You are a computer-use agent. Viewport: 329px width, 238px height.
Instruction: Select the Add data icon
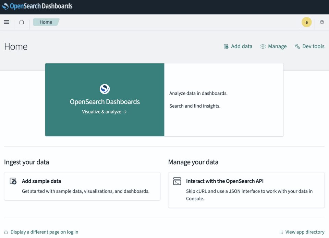(226, 46)
